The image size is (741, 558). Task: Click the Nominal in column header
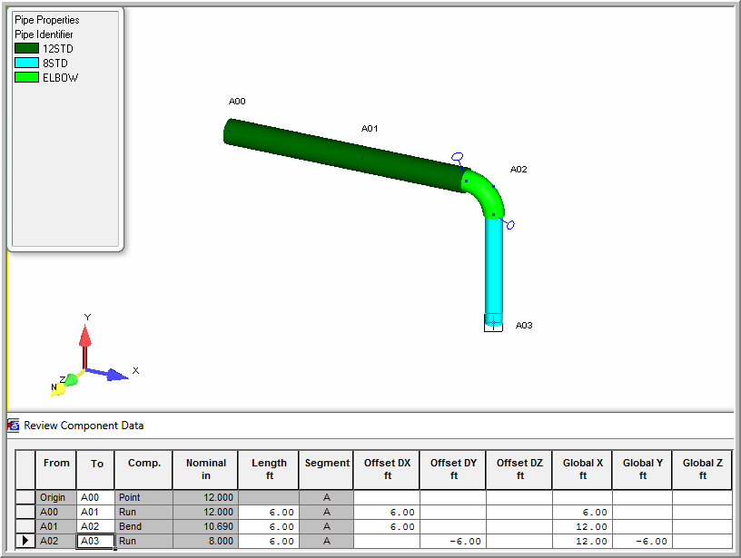coord(205,470)
